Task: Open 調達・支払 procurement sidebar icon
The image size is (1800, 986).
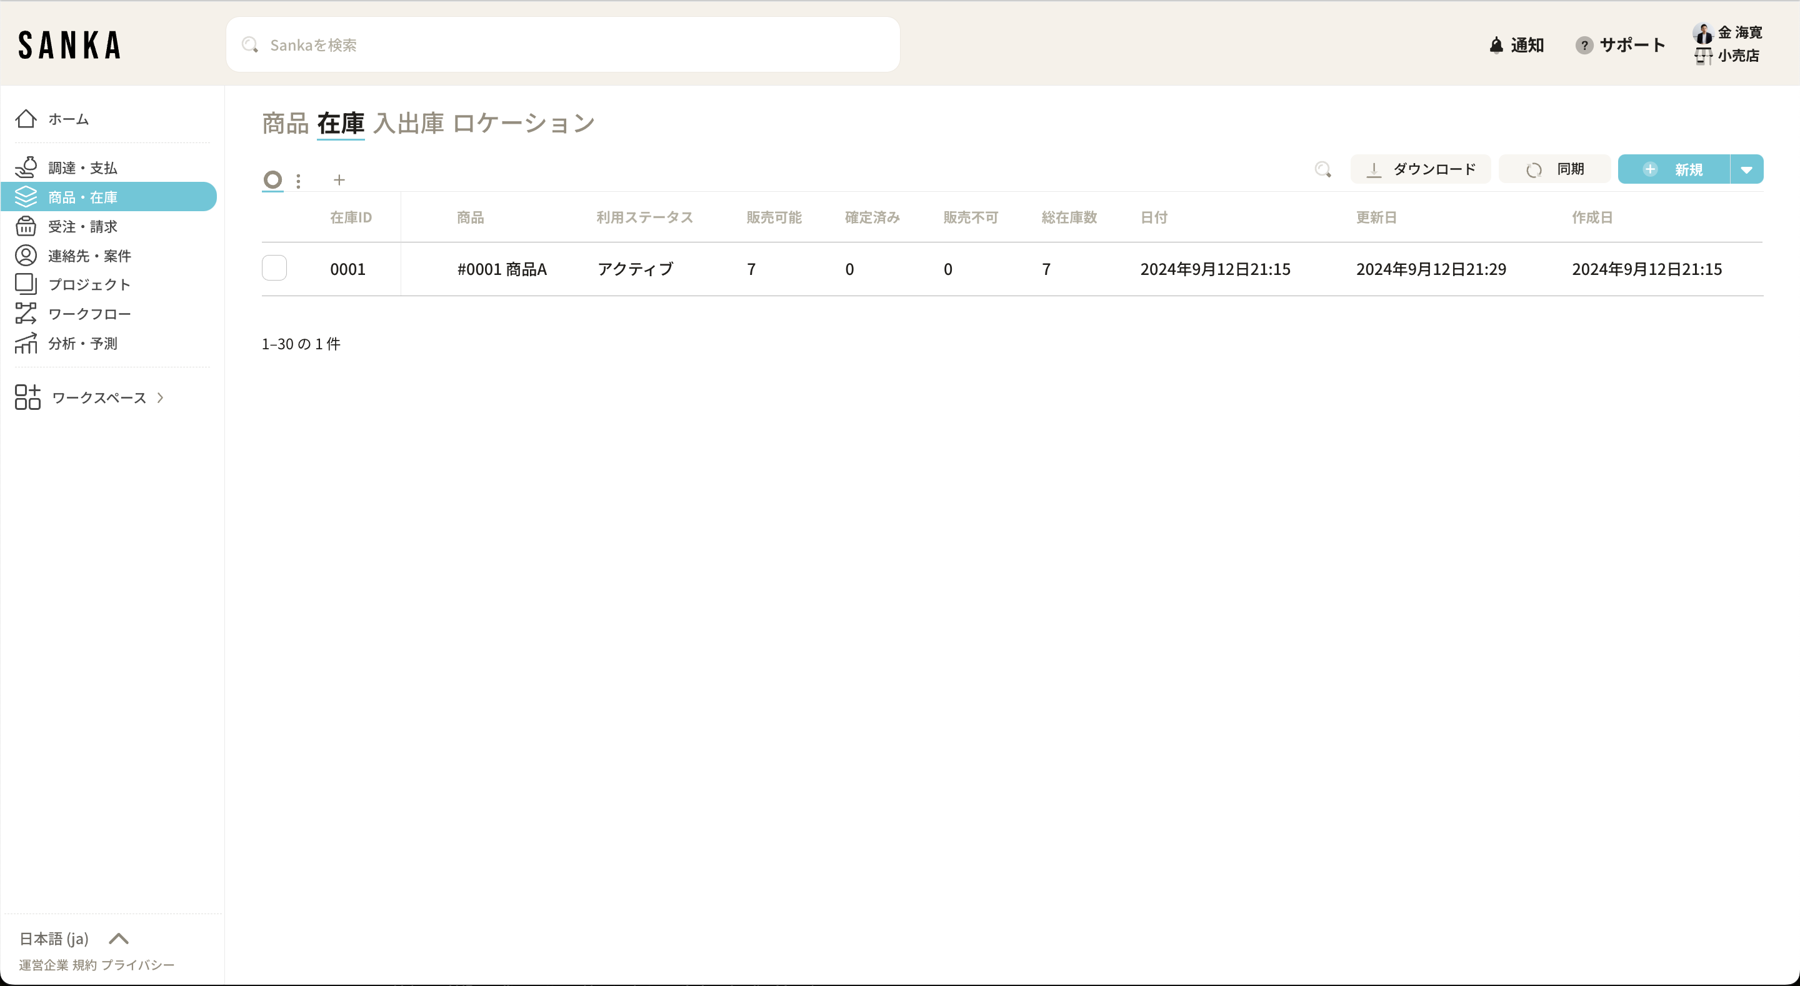Action: (x=26, y=167)
